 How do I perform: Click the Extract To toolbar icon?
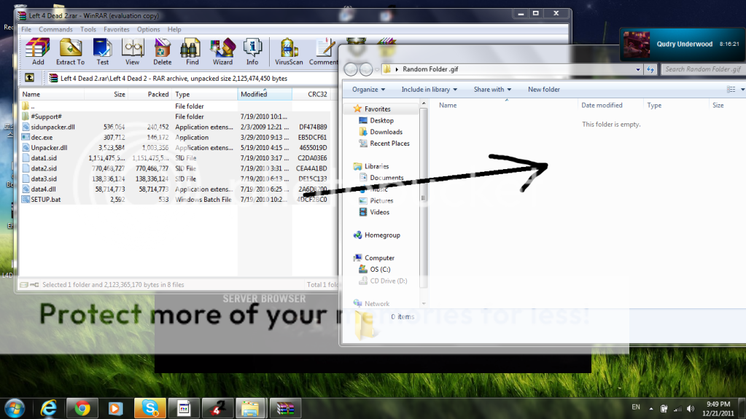pos(70,51)
